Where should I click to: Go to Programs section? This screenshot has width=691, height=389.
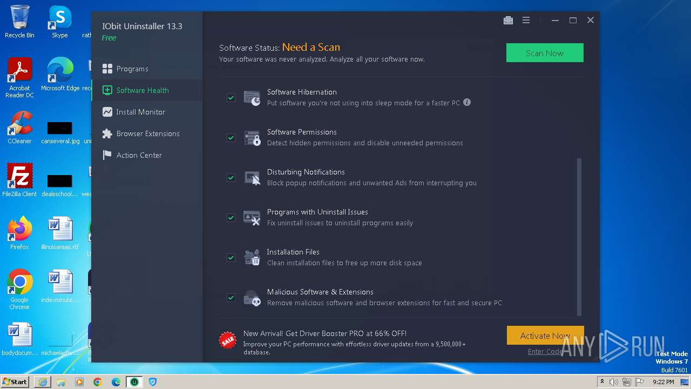pyautogui.click(x=147, y=69)
